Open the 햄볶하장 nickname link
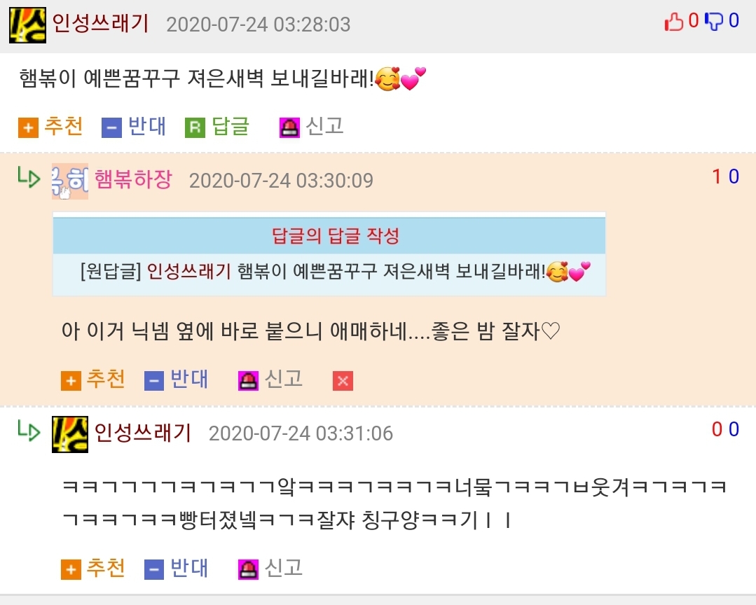The height and width of the screenshot is (605, 756). [133, 179]
